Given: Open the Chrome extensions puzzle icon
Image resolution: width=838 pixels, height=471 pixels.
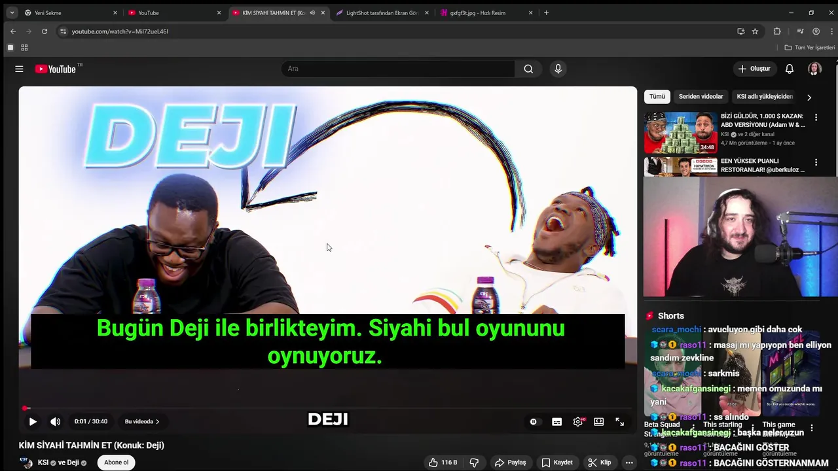Looking at the screenshot, I should [777, 31].
